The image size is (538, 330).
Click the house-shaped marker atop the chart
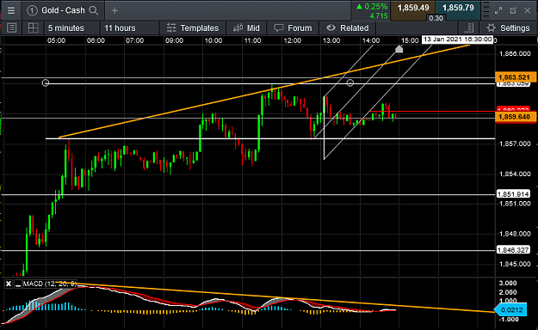[x=399, y=49]
